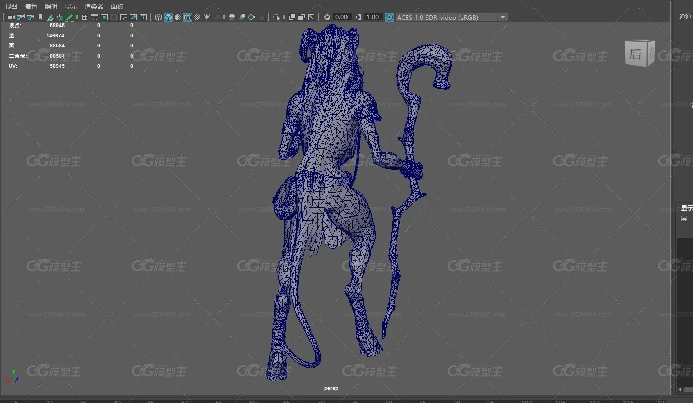Image resolution: width=693 pixels, height=403 pixels.
Task: Toggle the Textured display icon
Action: 197,17
